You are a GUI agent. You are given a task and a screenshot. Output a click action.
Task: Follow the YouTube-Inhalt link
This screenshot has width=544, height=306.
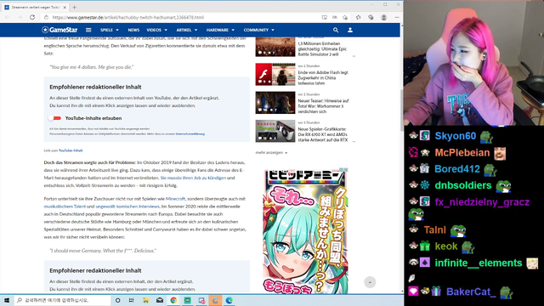[71, 150]
